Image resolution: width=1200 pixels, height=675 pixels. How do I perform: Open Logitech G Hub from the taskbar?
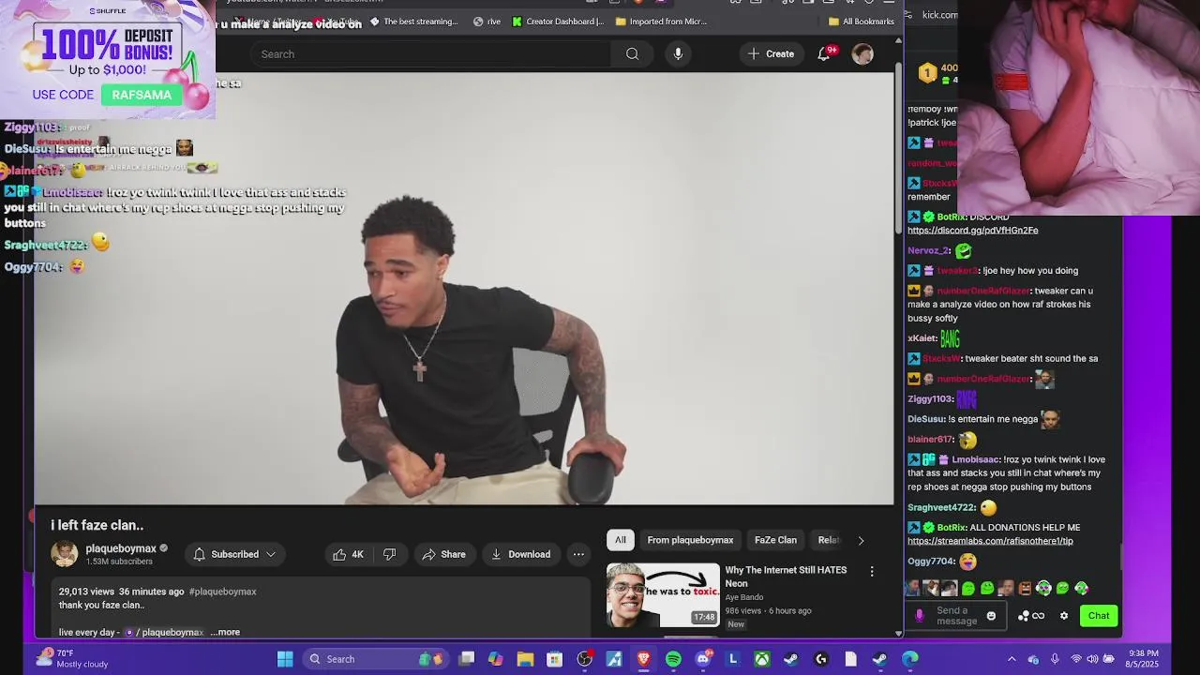click(x=821, y=659)
